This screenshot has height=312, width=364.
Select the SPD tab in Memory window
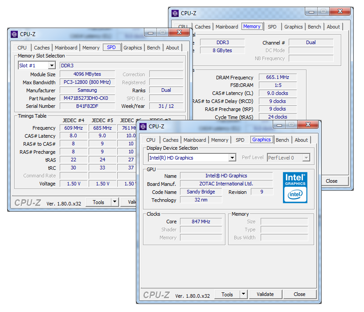tap(272, 27)
